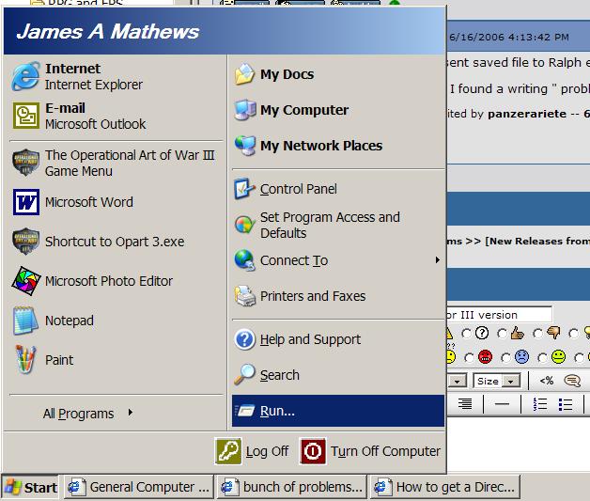Image resolution: width=590 pixels, height=501 pixels.
Task: Select the green smiley face radio button
Action: (543, 357)
